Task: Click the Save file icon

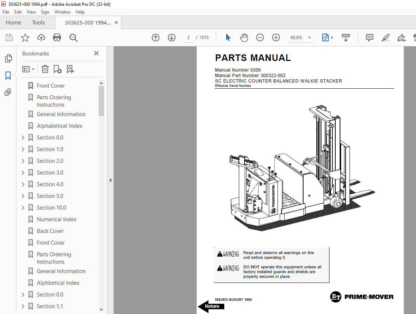Action: coord(9,38)
